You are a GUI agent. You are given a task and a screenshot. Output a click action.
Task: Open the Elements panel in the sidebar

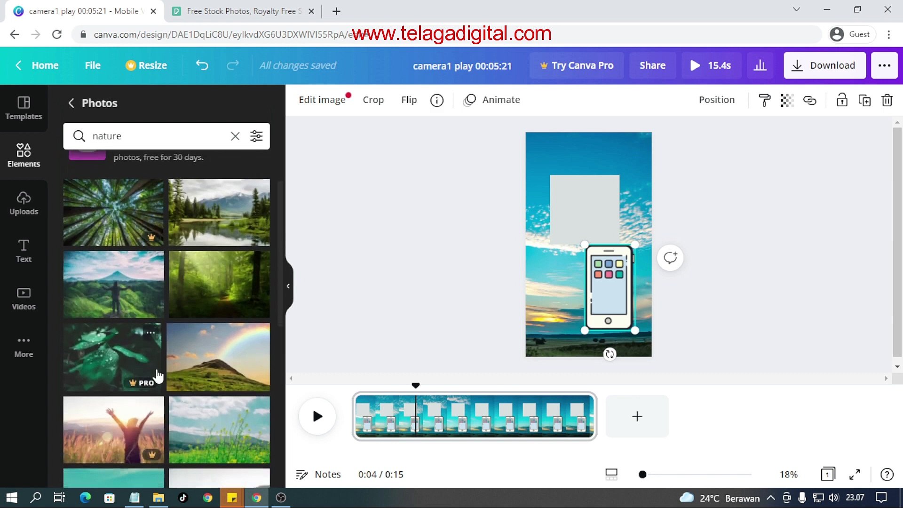[x=24, y=154]
